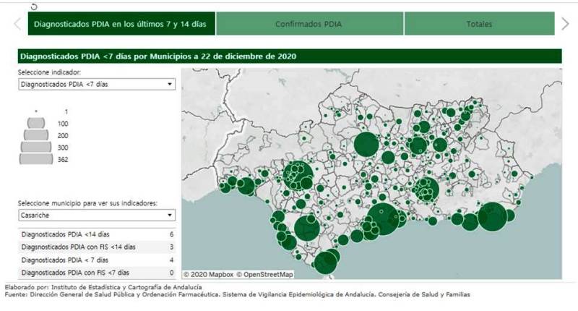
Task: Expand the Seleccione indicador dropdown
Action: (x=97, y=85)
